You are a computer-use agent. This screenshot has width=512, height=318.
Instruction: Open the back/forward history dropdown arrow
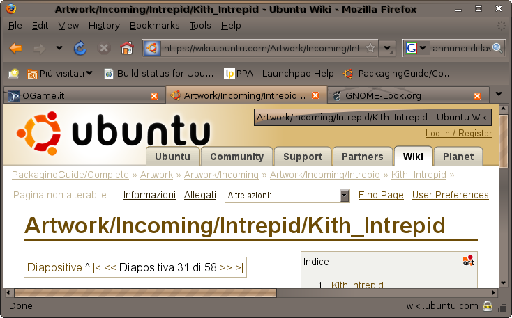tap(59, 48)
